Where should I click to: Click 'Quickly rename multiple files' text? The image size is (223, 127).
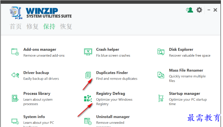(187, 79)
